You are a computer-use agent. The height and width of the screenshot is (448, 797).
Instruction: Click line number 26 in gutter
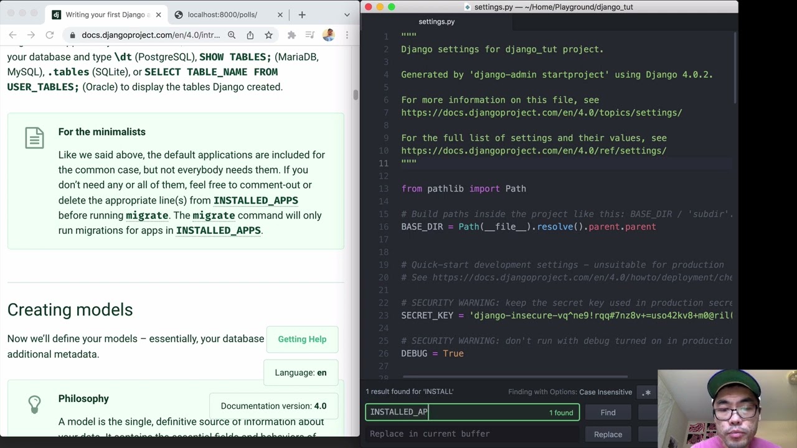[x=383, y=354]
